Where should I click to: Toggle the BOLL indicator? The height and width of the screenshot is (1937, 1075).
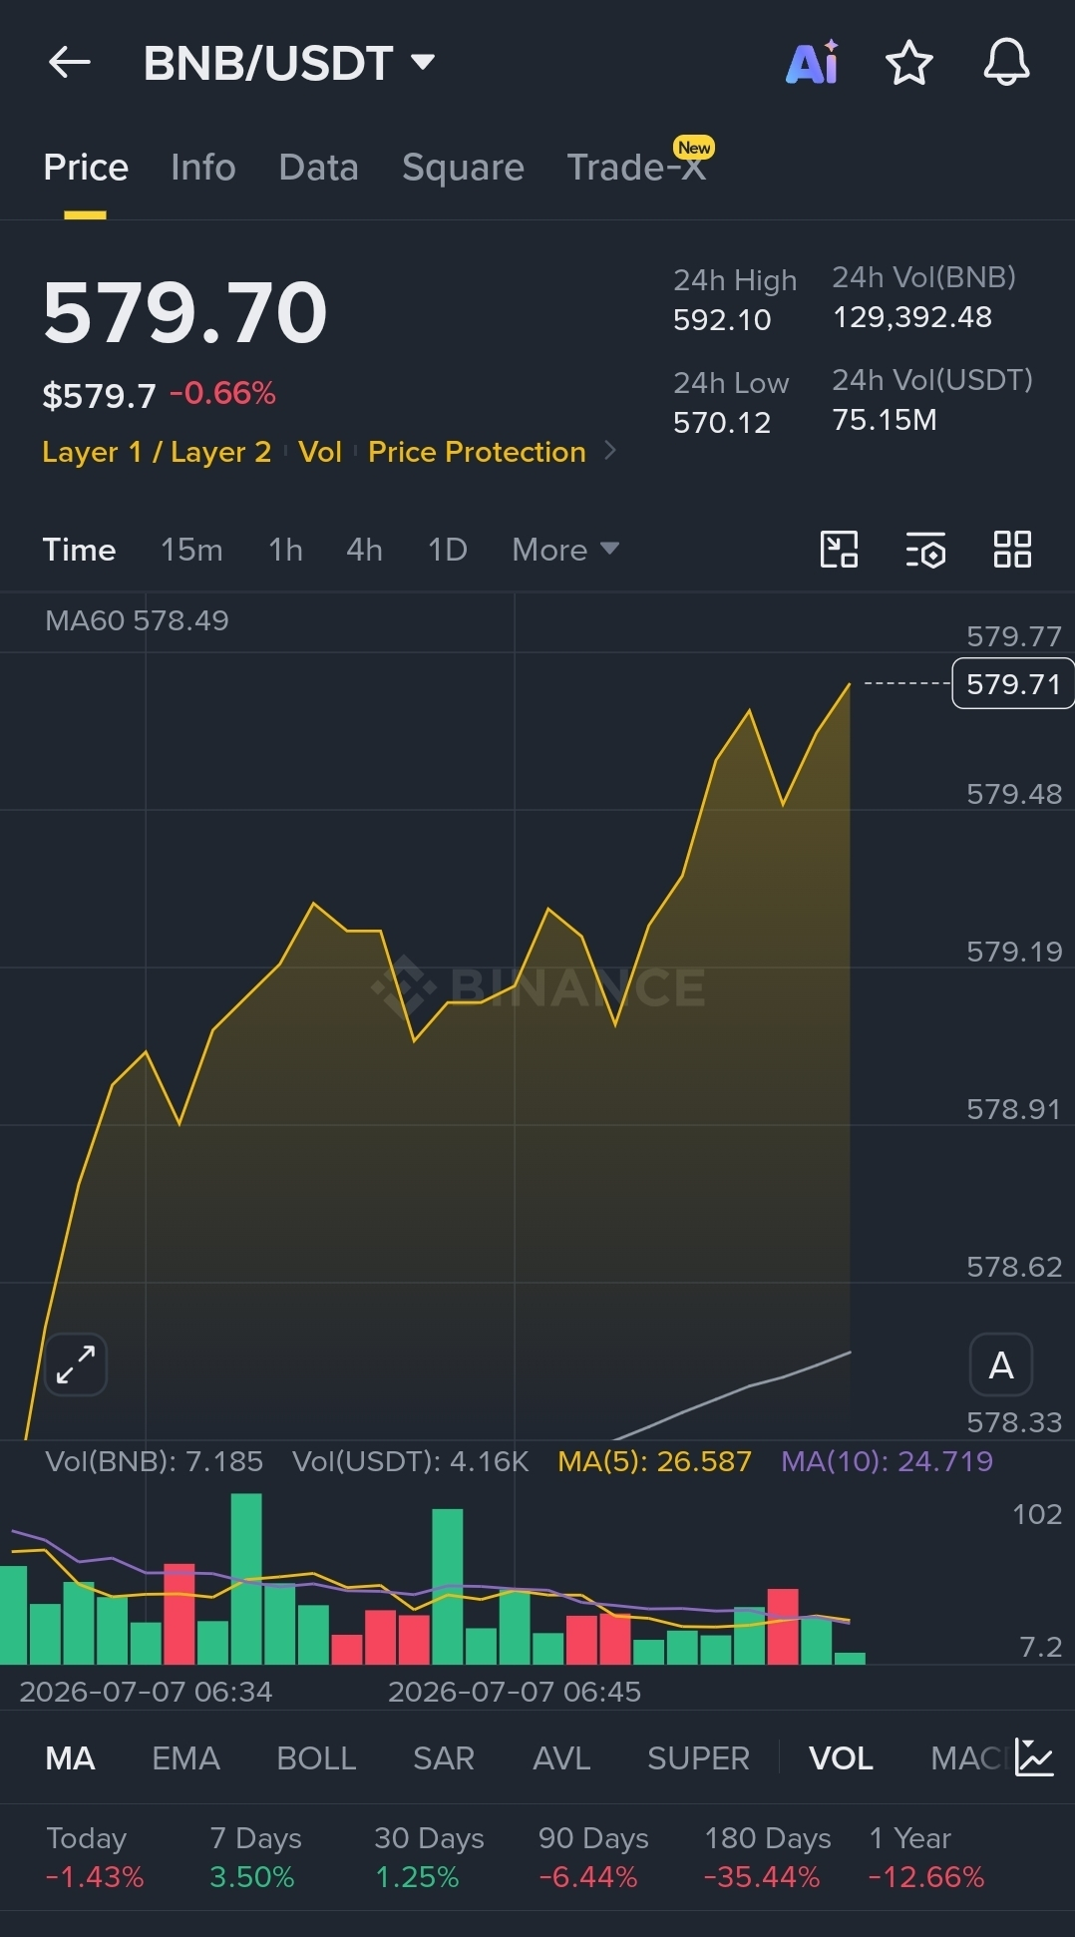click(x=316, y=1757)
